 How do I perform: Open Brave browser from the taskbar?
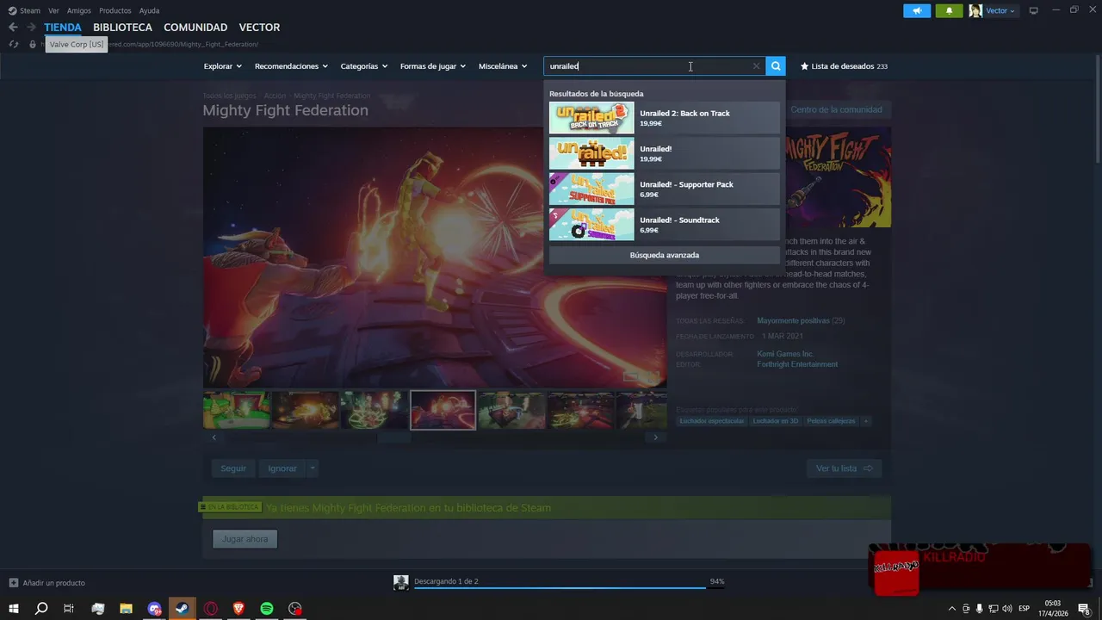(x=238, y=609)
